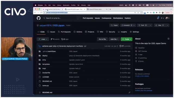Expand commit message ellipsis button
This screenshot has width=174, height=98.
tap(85, 46)
